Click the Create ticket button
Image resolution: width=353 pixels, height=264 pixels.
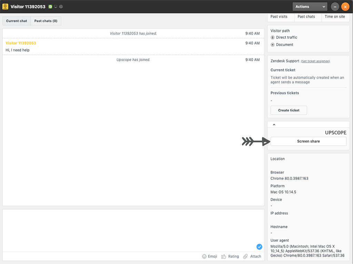point(289,110)
